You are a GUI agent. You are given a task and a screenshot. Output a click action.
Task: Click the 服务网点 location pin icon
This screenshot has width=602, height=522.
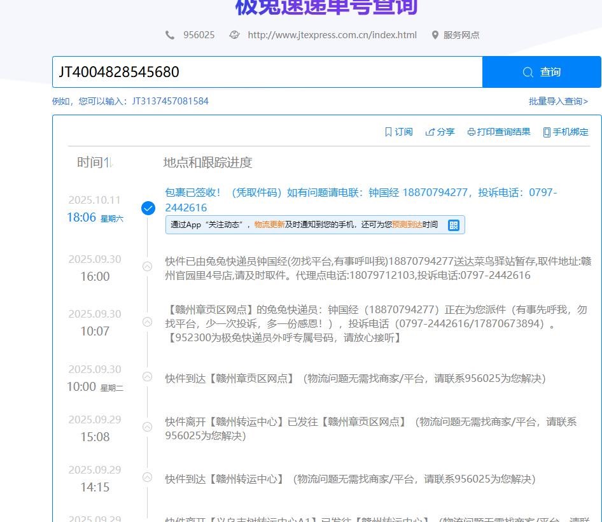pyautogui.click(x=435, y=35)
